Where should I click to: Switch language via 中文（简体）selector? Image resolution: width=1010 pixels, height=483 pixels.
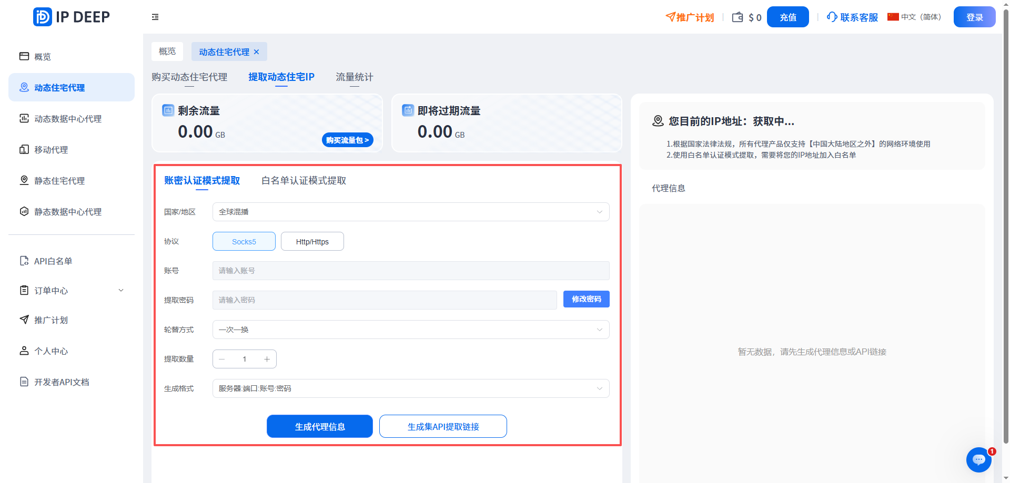click(x=914, y=16)
